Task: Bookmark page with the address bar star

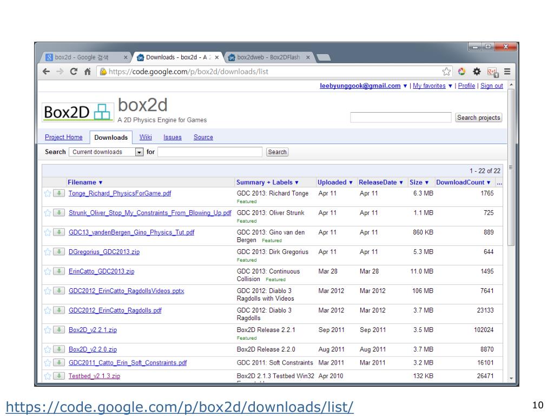Action: point(446,71)
